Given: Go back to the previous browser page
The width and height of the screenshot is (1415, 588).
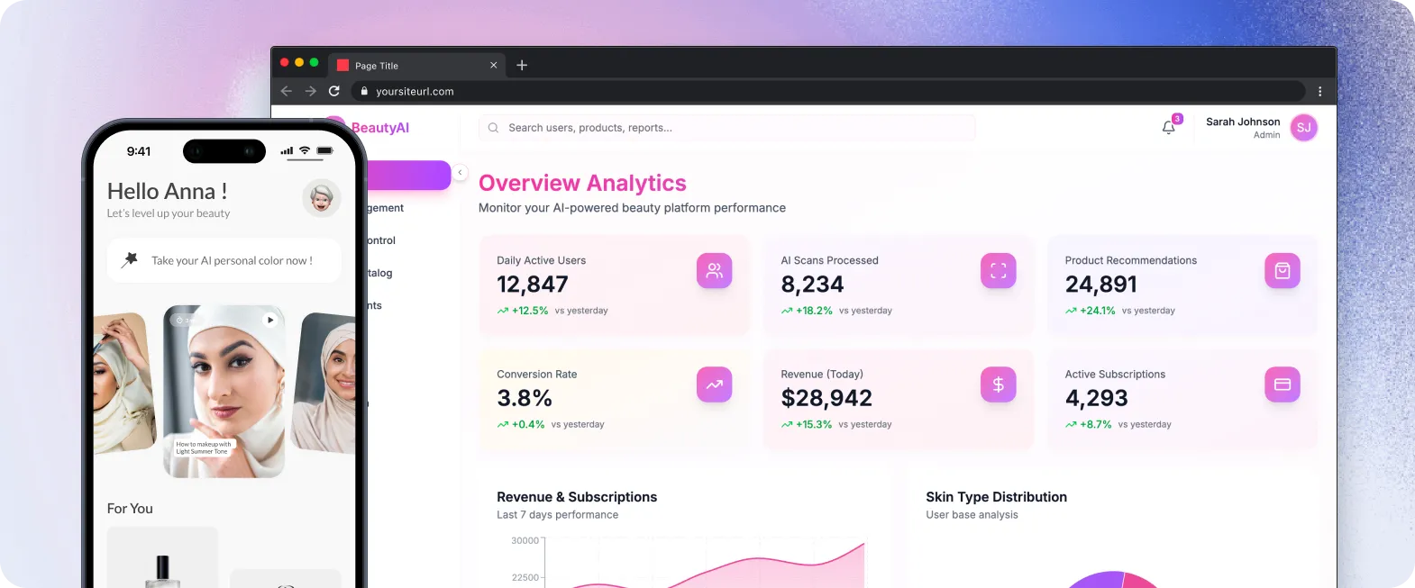Looking at the screenshot, I should tap(287, 91).
